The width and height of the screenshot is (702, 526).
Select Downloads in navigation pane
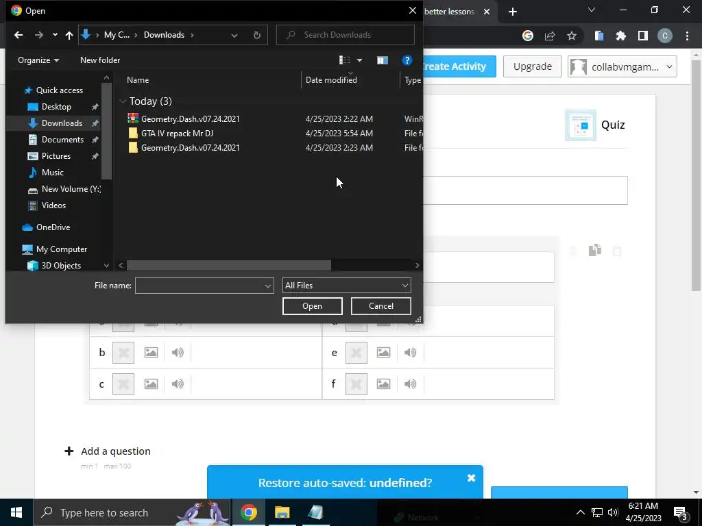pyautogui.click(x=62, y=123)
